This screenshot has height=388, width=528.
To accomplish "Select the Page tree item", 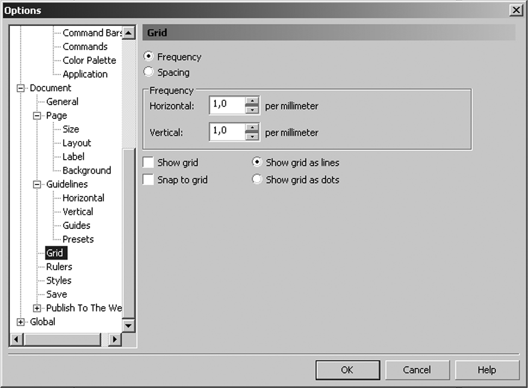I will pos(57,116).
